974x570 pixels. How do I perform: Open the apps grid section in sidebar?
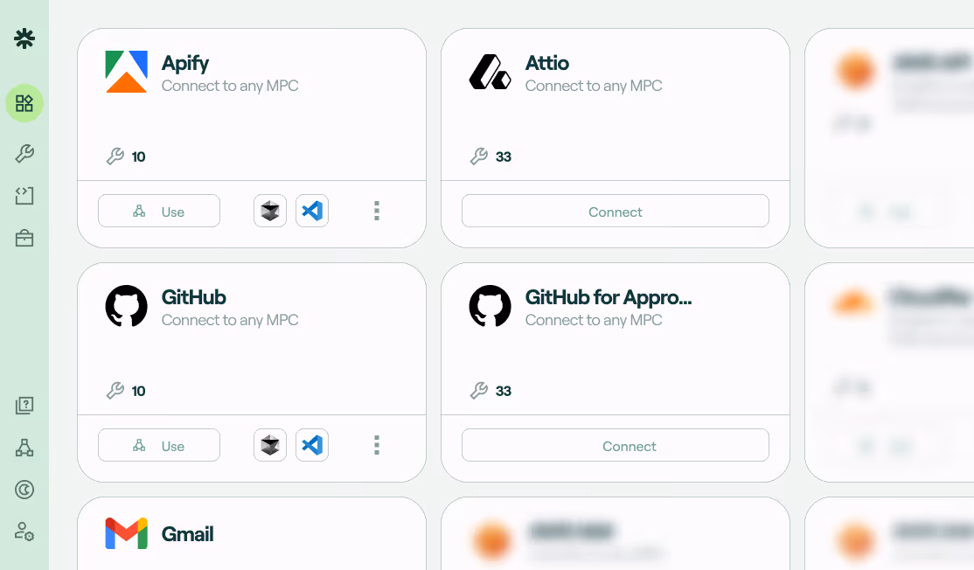pyautogui.click(x=24, y=103)
